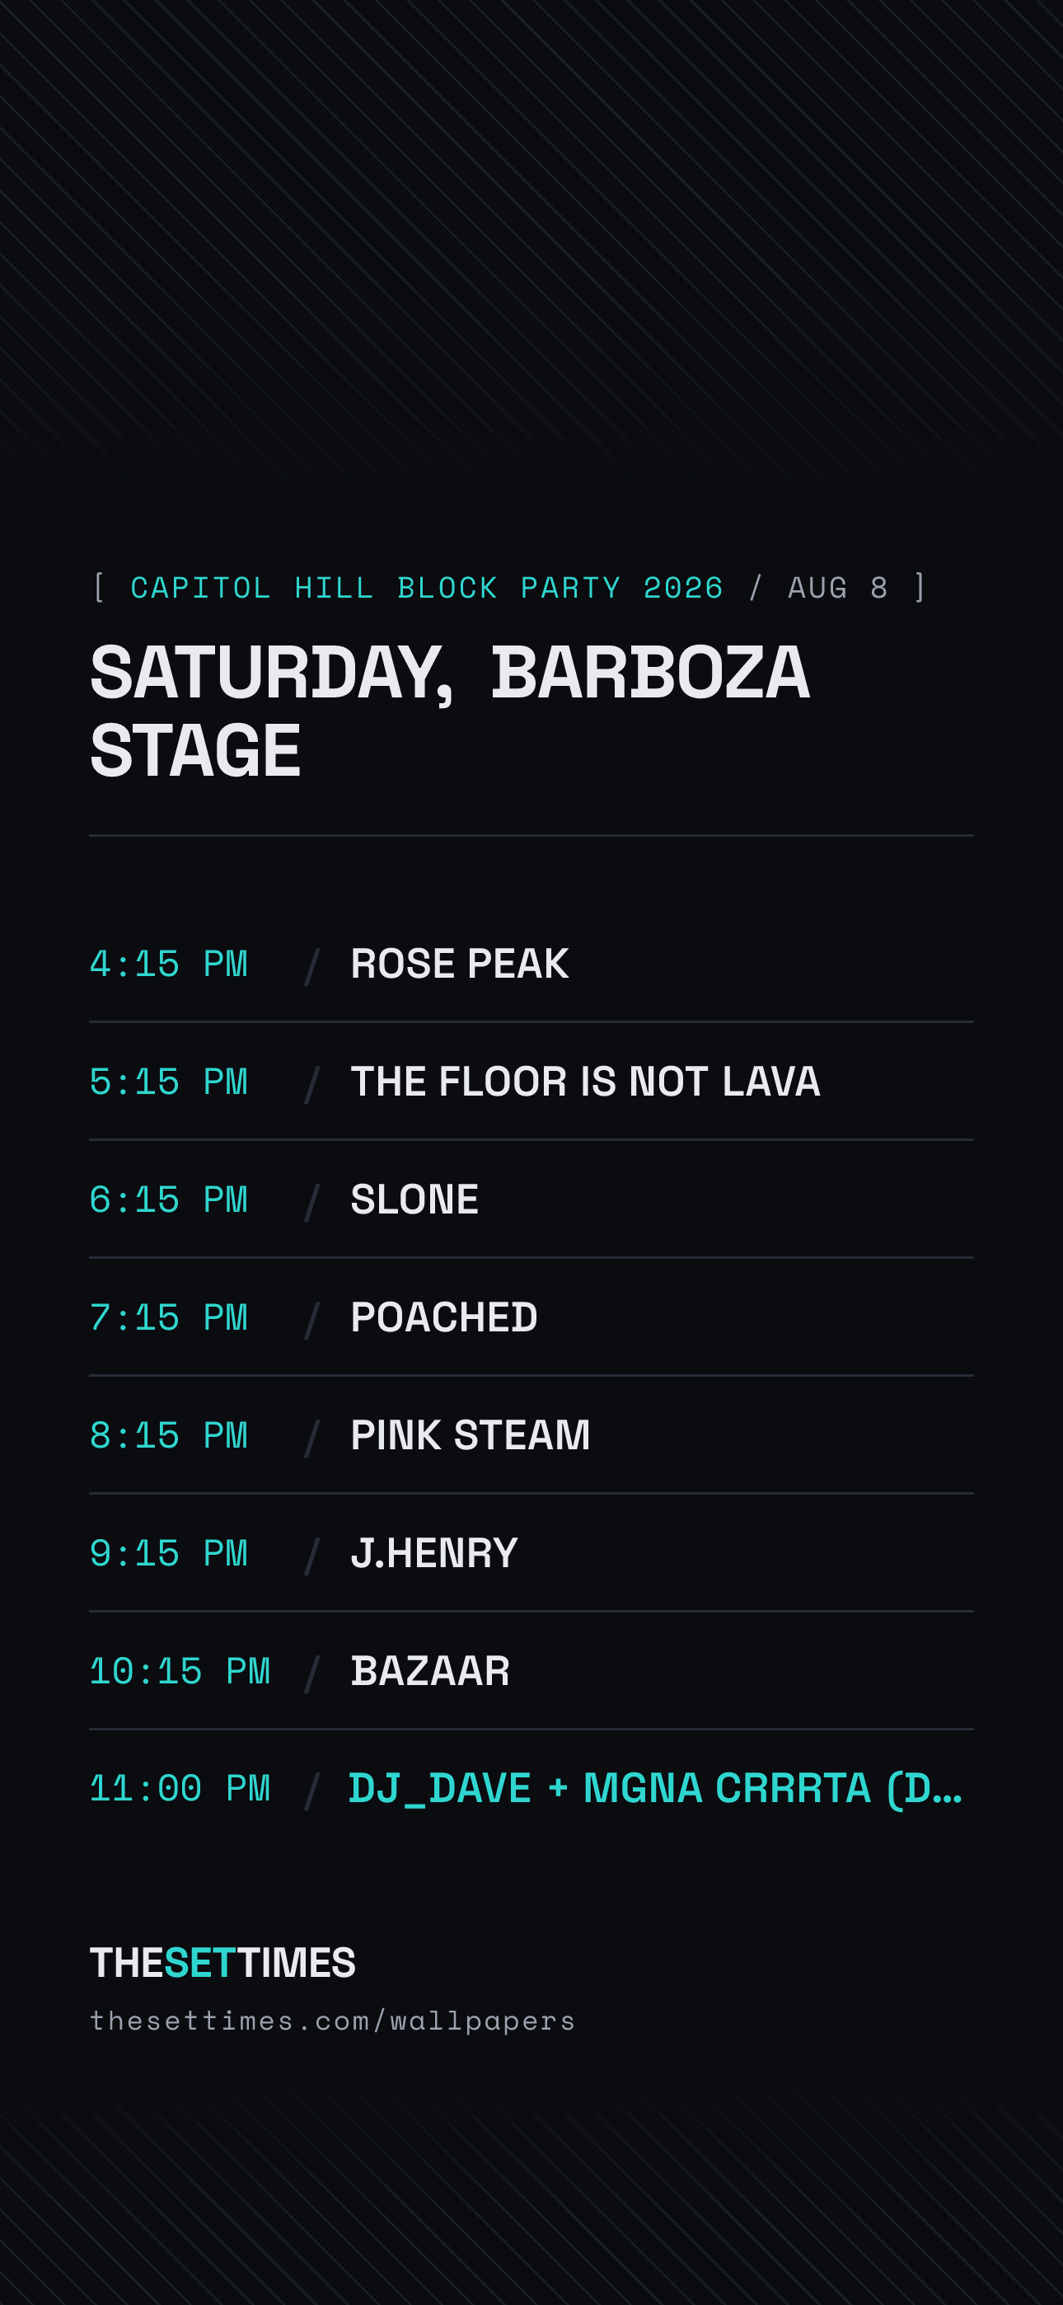Select the BAZAAR artist name

point(429,1672)
